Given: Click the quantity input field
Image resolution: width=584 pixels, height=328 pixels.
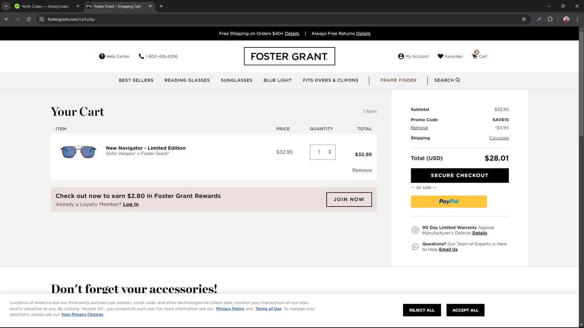Looking at the screenshot, I should pyautogui.click(x=322, y=152).
